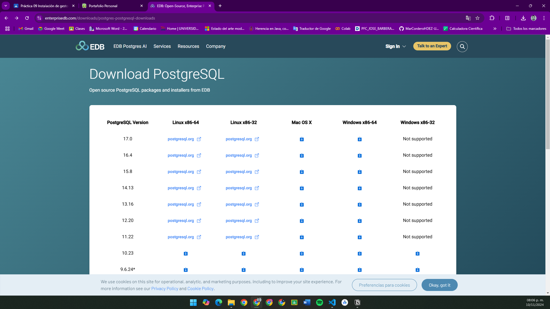Screen dimensions: 550x309
Task: Open the Chrome three-dot menu
Action: click(544, 18)
